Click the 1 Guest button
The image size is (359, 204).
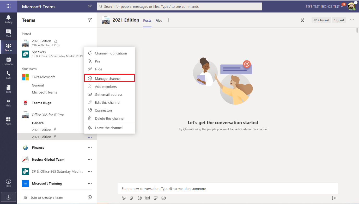point(339,20)
